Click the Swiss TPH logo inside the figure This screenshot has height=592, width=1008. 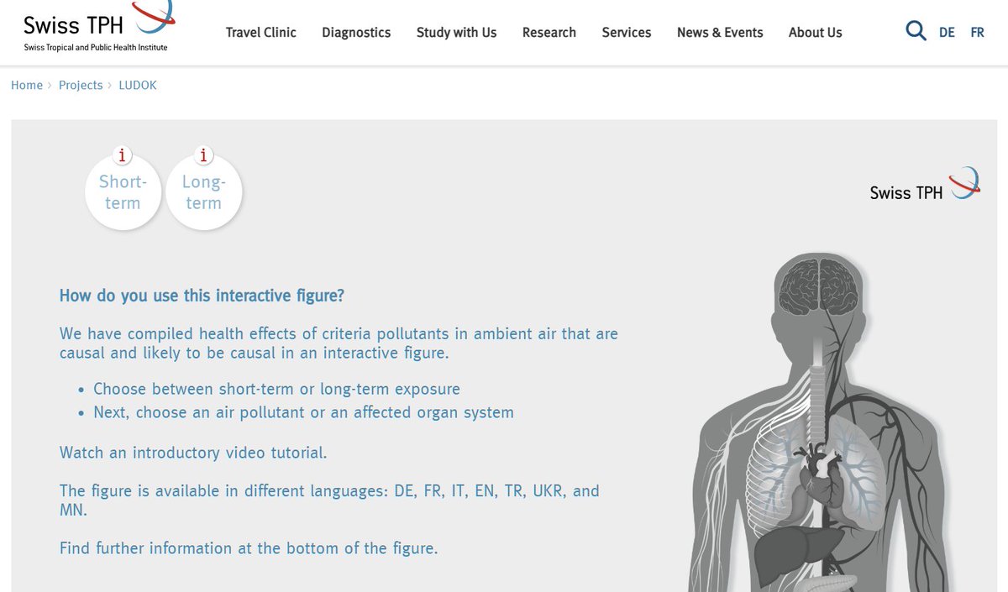coord(925,184)
